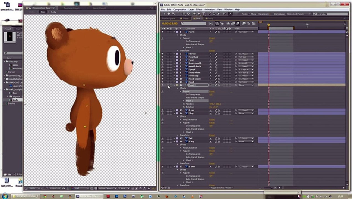This screenshot has width=352, height=199.
Task: Toggle visibility eye of Tail layer
Action: (x=162, y=138)
